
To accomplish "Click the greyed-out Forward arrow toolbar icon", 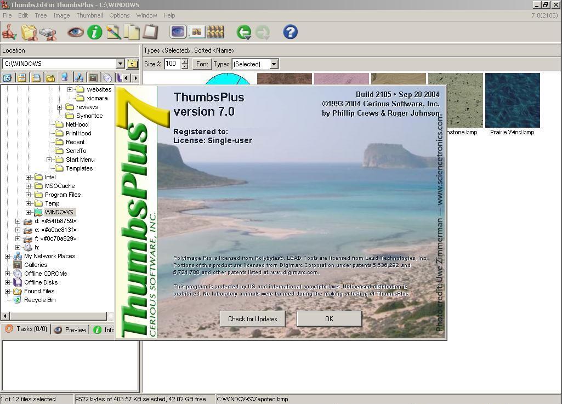I will point(263,32).
